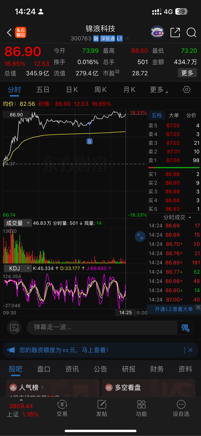Tap the large 86.90 current price
The height and width of the screenshot is (436, 201).
tap(23, 51)
